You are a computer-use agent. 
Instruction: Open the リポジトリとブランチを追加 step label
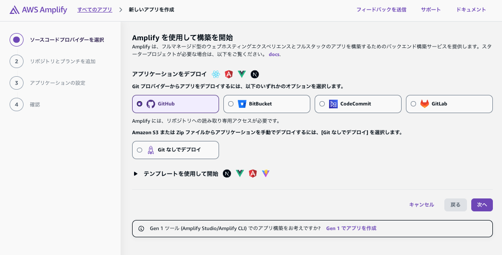point(63,61)
